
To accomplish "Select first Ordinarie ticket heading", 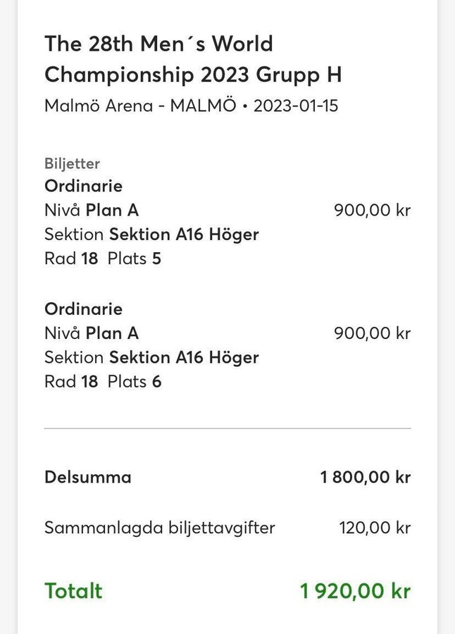I will (x=83, y=186).
